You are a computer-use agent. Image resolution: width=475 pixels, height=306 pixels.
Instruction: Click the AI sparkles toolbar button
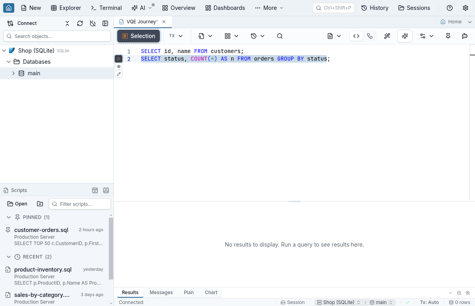pos(405,36)
